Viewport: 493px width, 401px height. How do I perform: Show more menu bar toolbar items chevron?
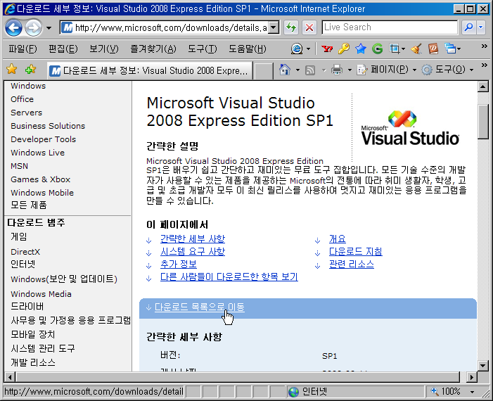484,46
